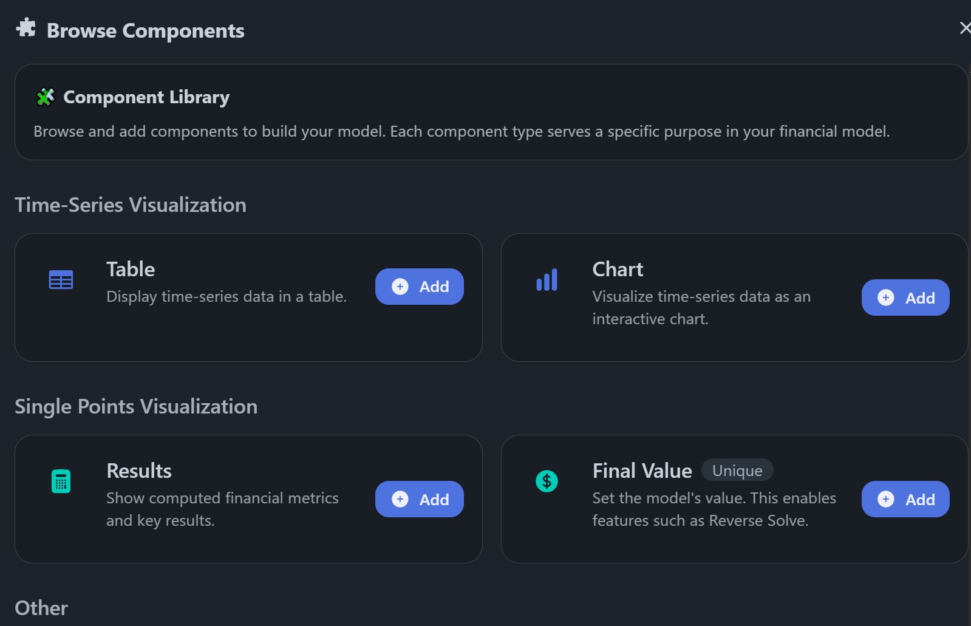The width and height of the screenshot is (971, 626).
Task: Select the Chart card title
Action: 618,269
